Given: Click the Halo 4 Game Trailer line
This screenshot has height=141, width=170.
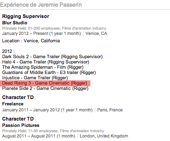Looking at the screenshot, I should [46, 62].
